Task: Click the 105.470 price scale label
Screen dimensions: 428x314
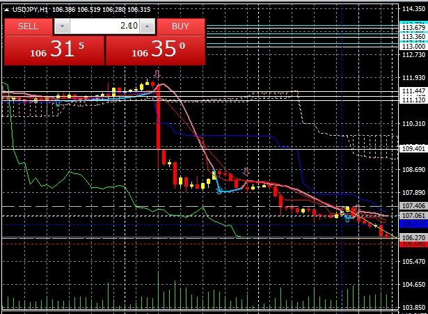Action: click(x=414, y=262)
